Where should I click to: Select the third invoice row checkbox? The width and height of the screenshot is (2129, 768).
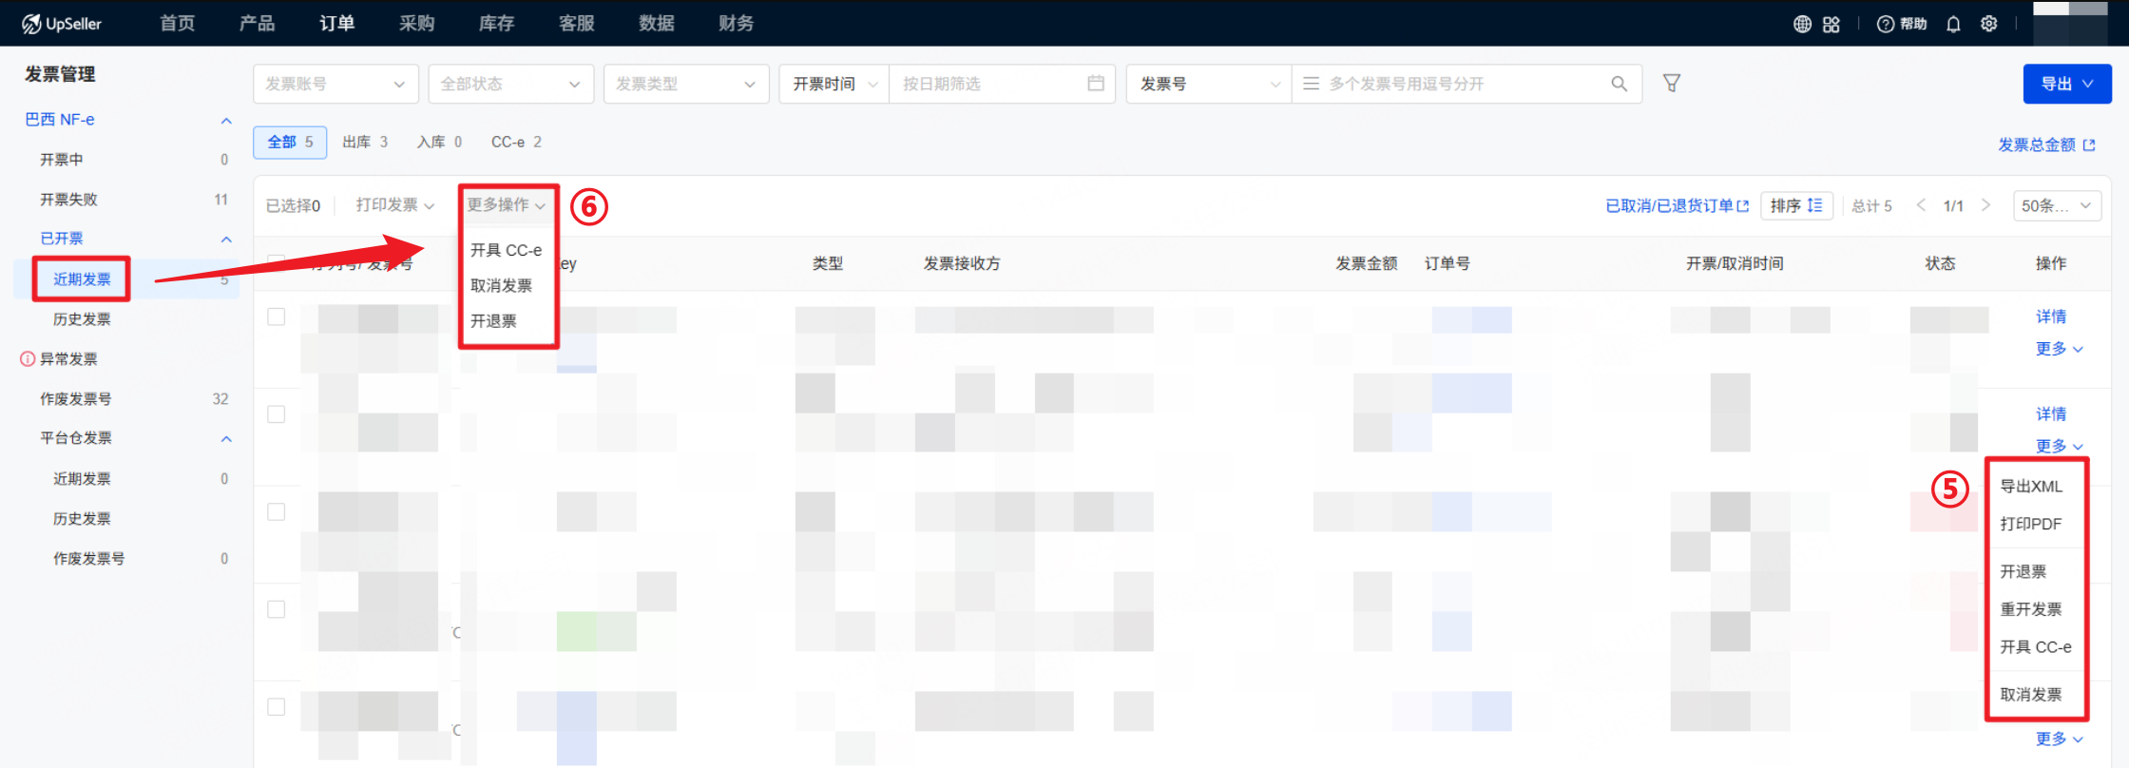pyautogui.click(x=277, y=512)
